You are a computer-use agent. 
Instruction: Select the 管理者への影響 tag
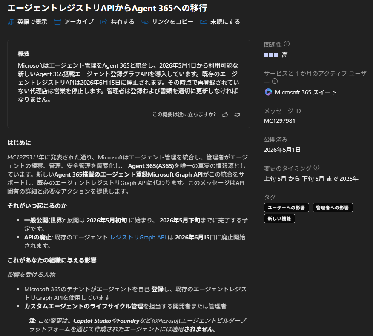coord(333,208)
